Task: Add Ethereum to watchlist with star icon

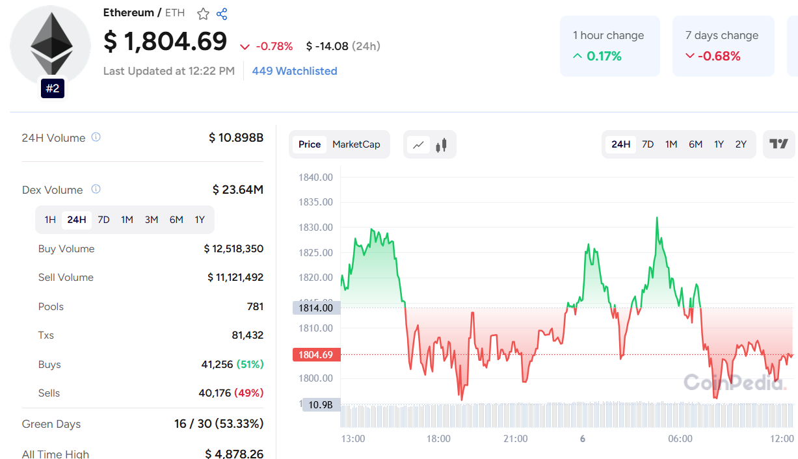Action: pyautogui.click(x=203, y=14)
